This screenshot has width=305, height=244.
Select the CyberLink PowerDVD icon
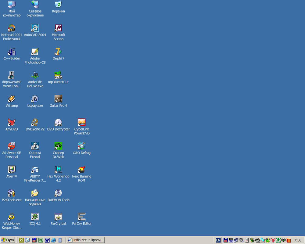82,127
